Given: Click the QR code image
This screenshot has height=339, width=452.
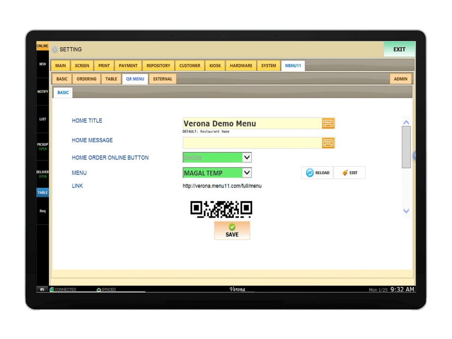Looking at the screenshot, I should 221,209.
